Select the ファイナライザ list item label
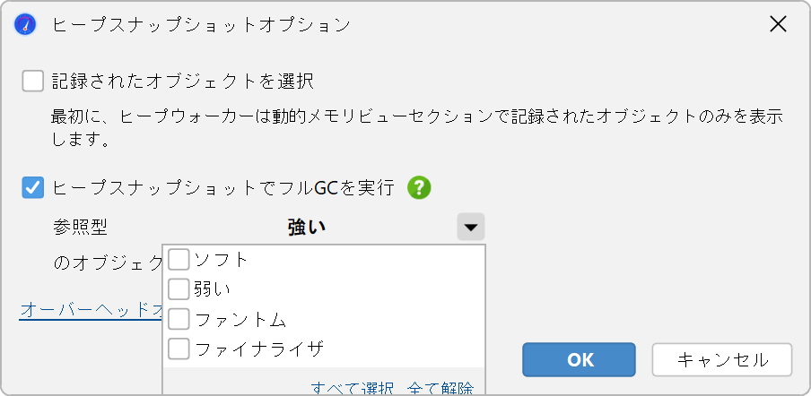 259,349
